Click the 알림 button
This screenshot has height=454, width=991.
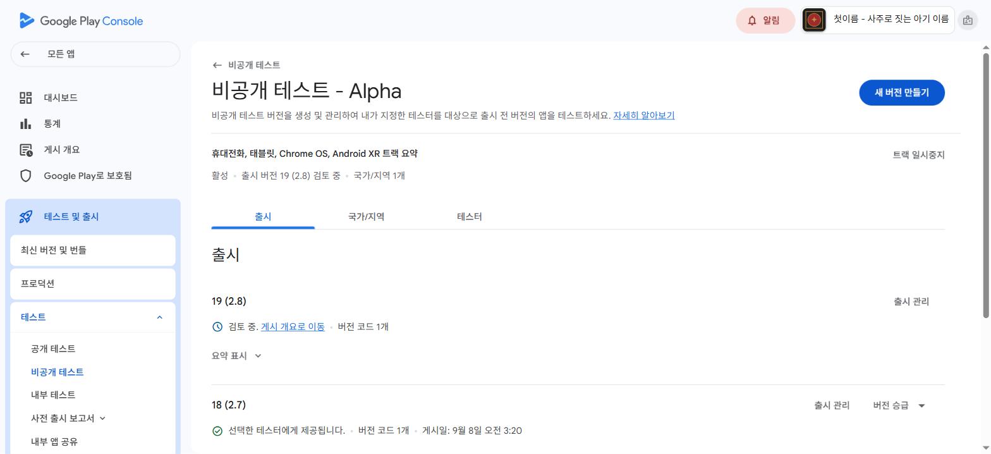[x=765, y=20]
